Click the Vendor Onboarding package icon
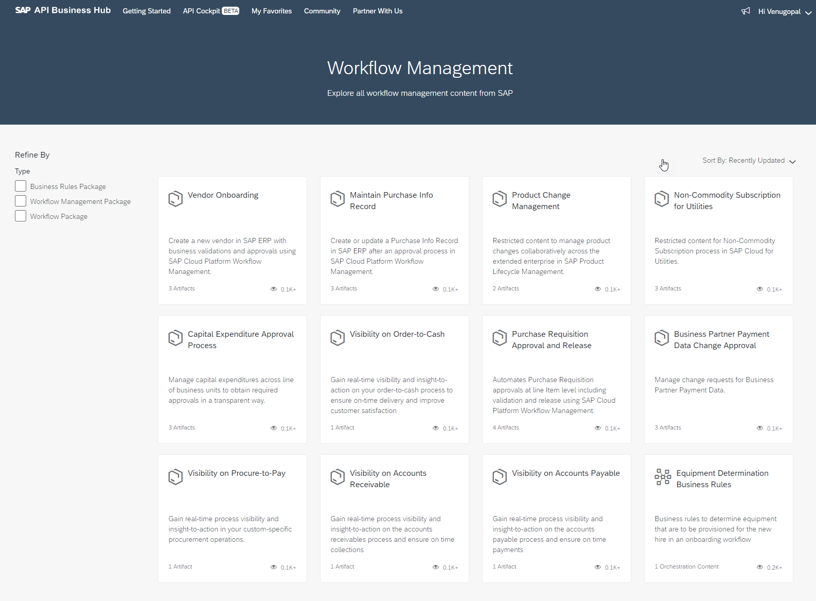The height and width of the screenshot is (601, 816). pyautogui.click(x=175, y=199)
